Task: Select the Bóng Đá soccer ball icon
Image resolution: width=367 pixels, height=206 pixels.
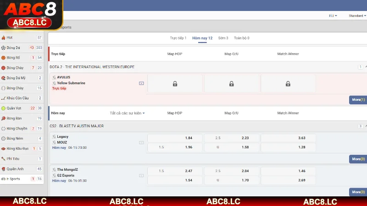Action: point(3,48)
